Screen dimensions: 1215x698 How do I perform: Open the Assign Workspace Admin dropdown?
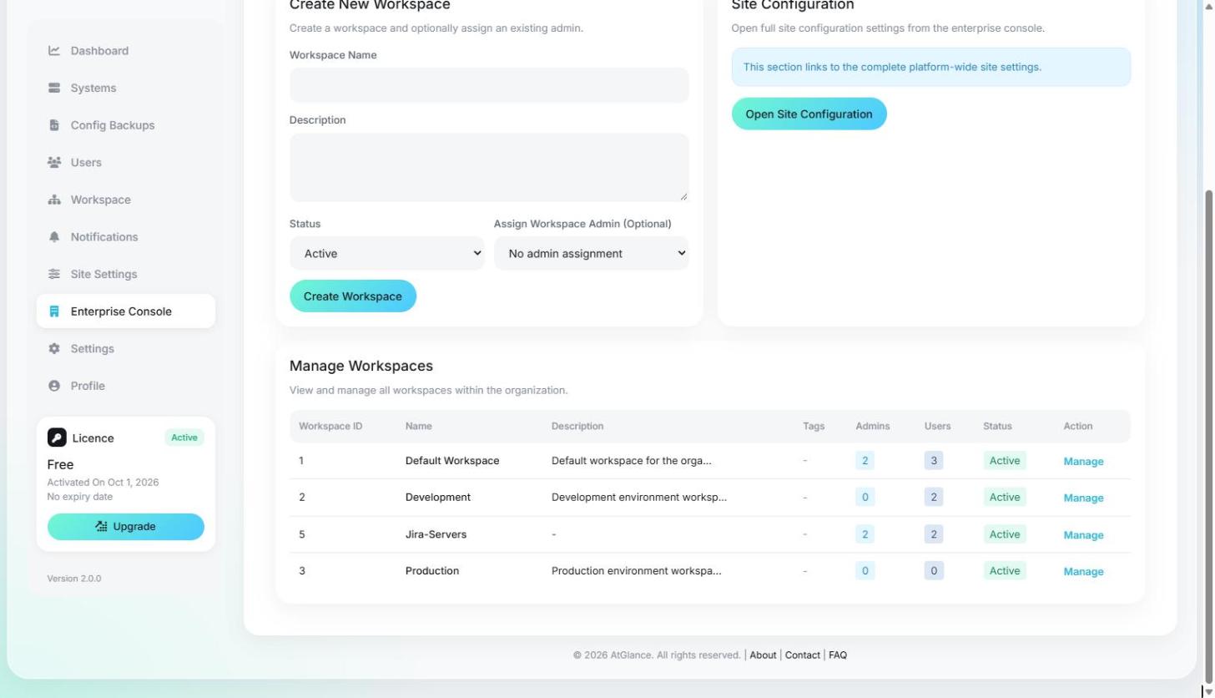tap(591, 253)
